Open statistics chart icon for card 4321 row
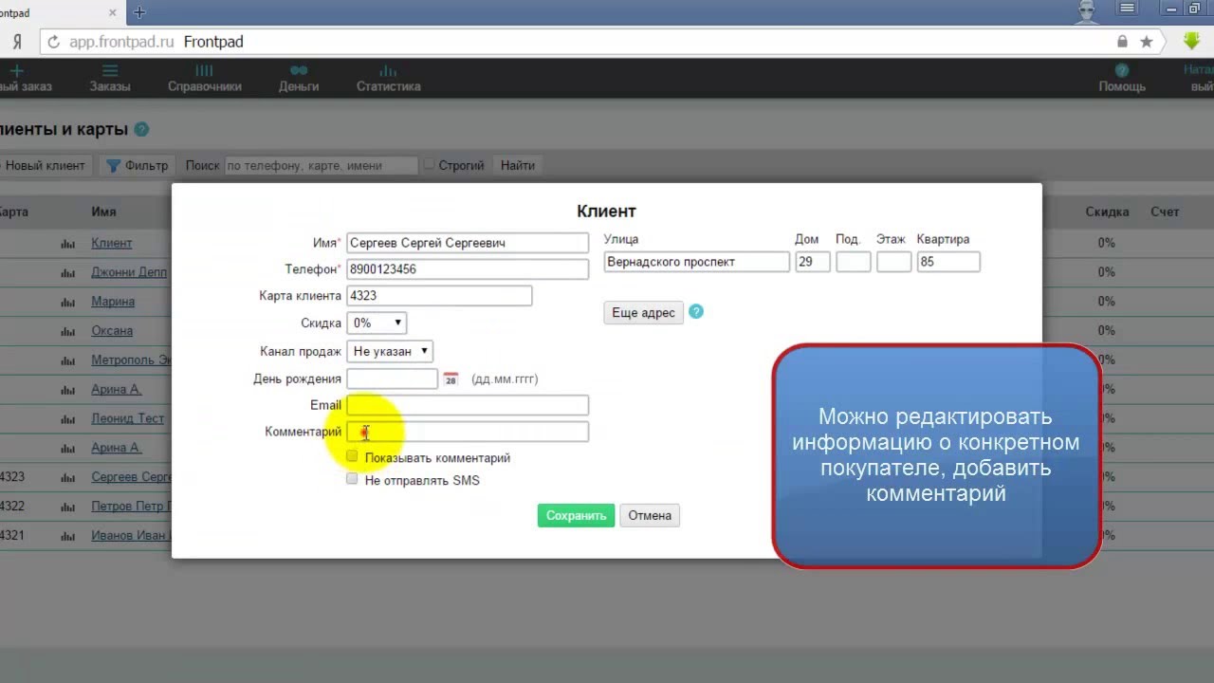Viewport: 1214px width, 683px height. tap(67, 536)
